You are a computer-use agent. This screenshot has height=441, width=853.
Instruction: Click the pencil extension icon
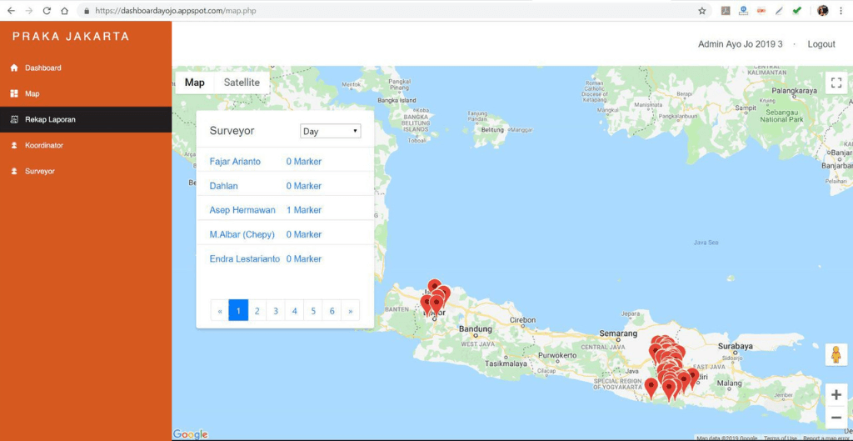pyautogui.click(x=779, y=10)
